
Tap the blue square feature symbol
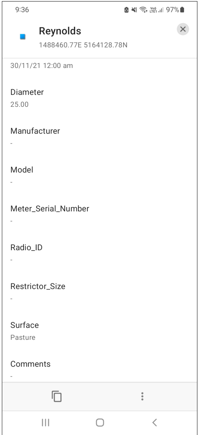[23, 37]
